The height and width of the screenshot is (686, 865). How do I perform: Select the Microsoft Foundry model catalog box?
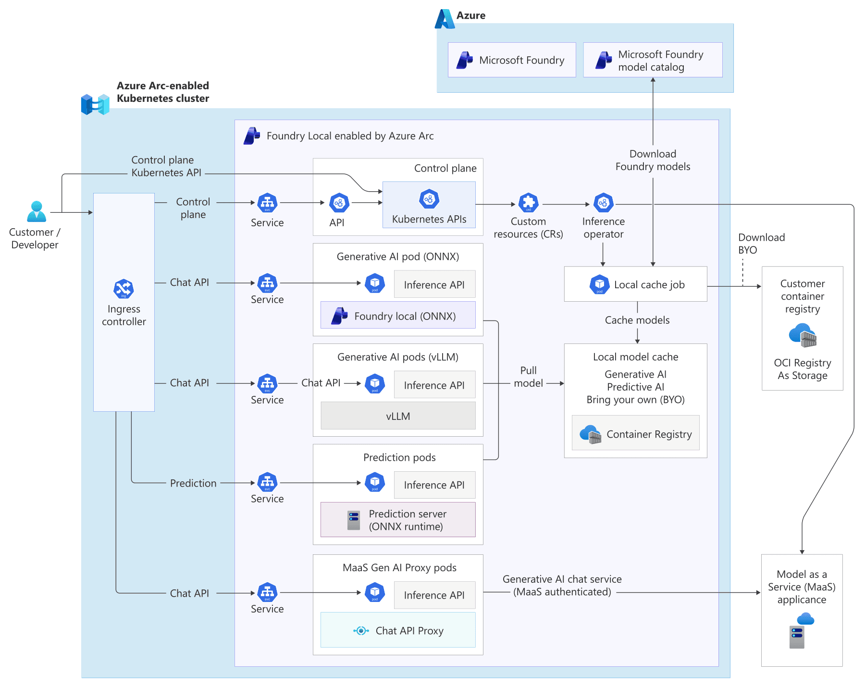[x=653, y=60]
